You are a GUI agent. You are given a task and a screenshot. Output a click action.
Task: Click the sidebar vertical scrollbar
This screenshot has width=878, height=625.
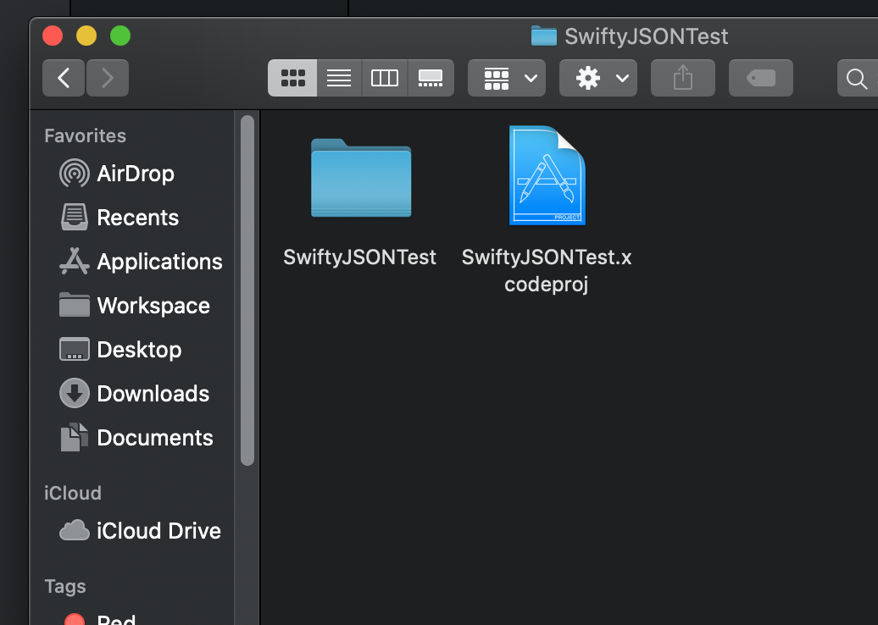tap(247, 290)
